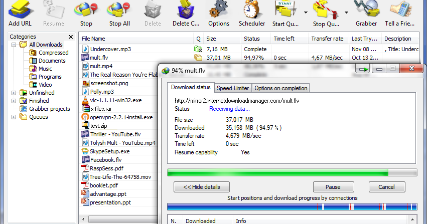Select screenshot.png in the file list
The image size is (427, 224).
click(x=109, y=83)
